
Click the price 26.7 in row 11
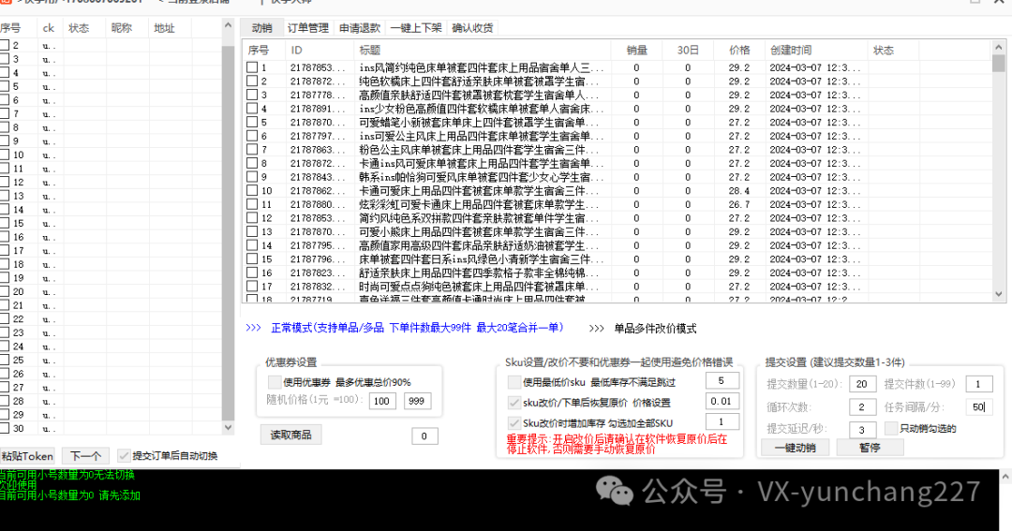point(739,204)
